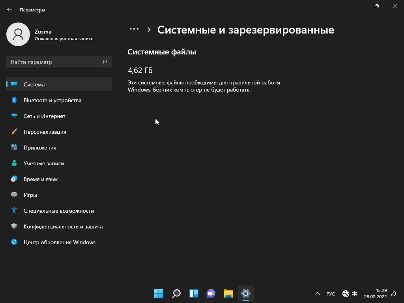
Task: Open the Windows Start menu
Action: pyautogui.click(x=159, y=294)
